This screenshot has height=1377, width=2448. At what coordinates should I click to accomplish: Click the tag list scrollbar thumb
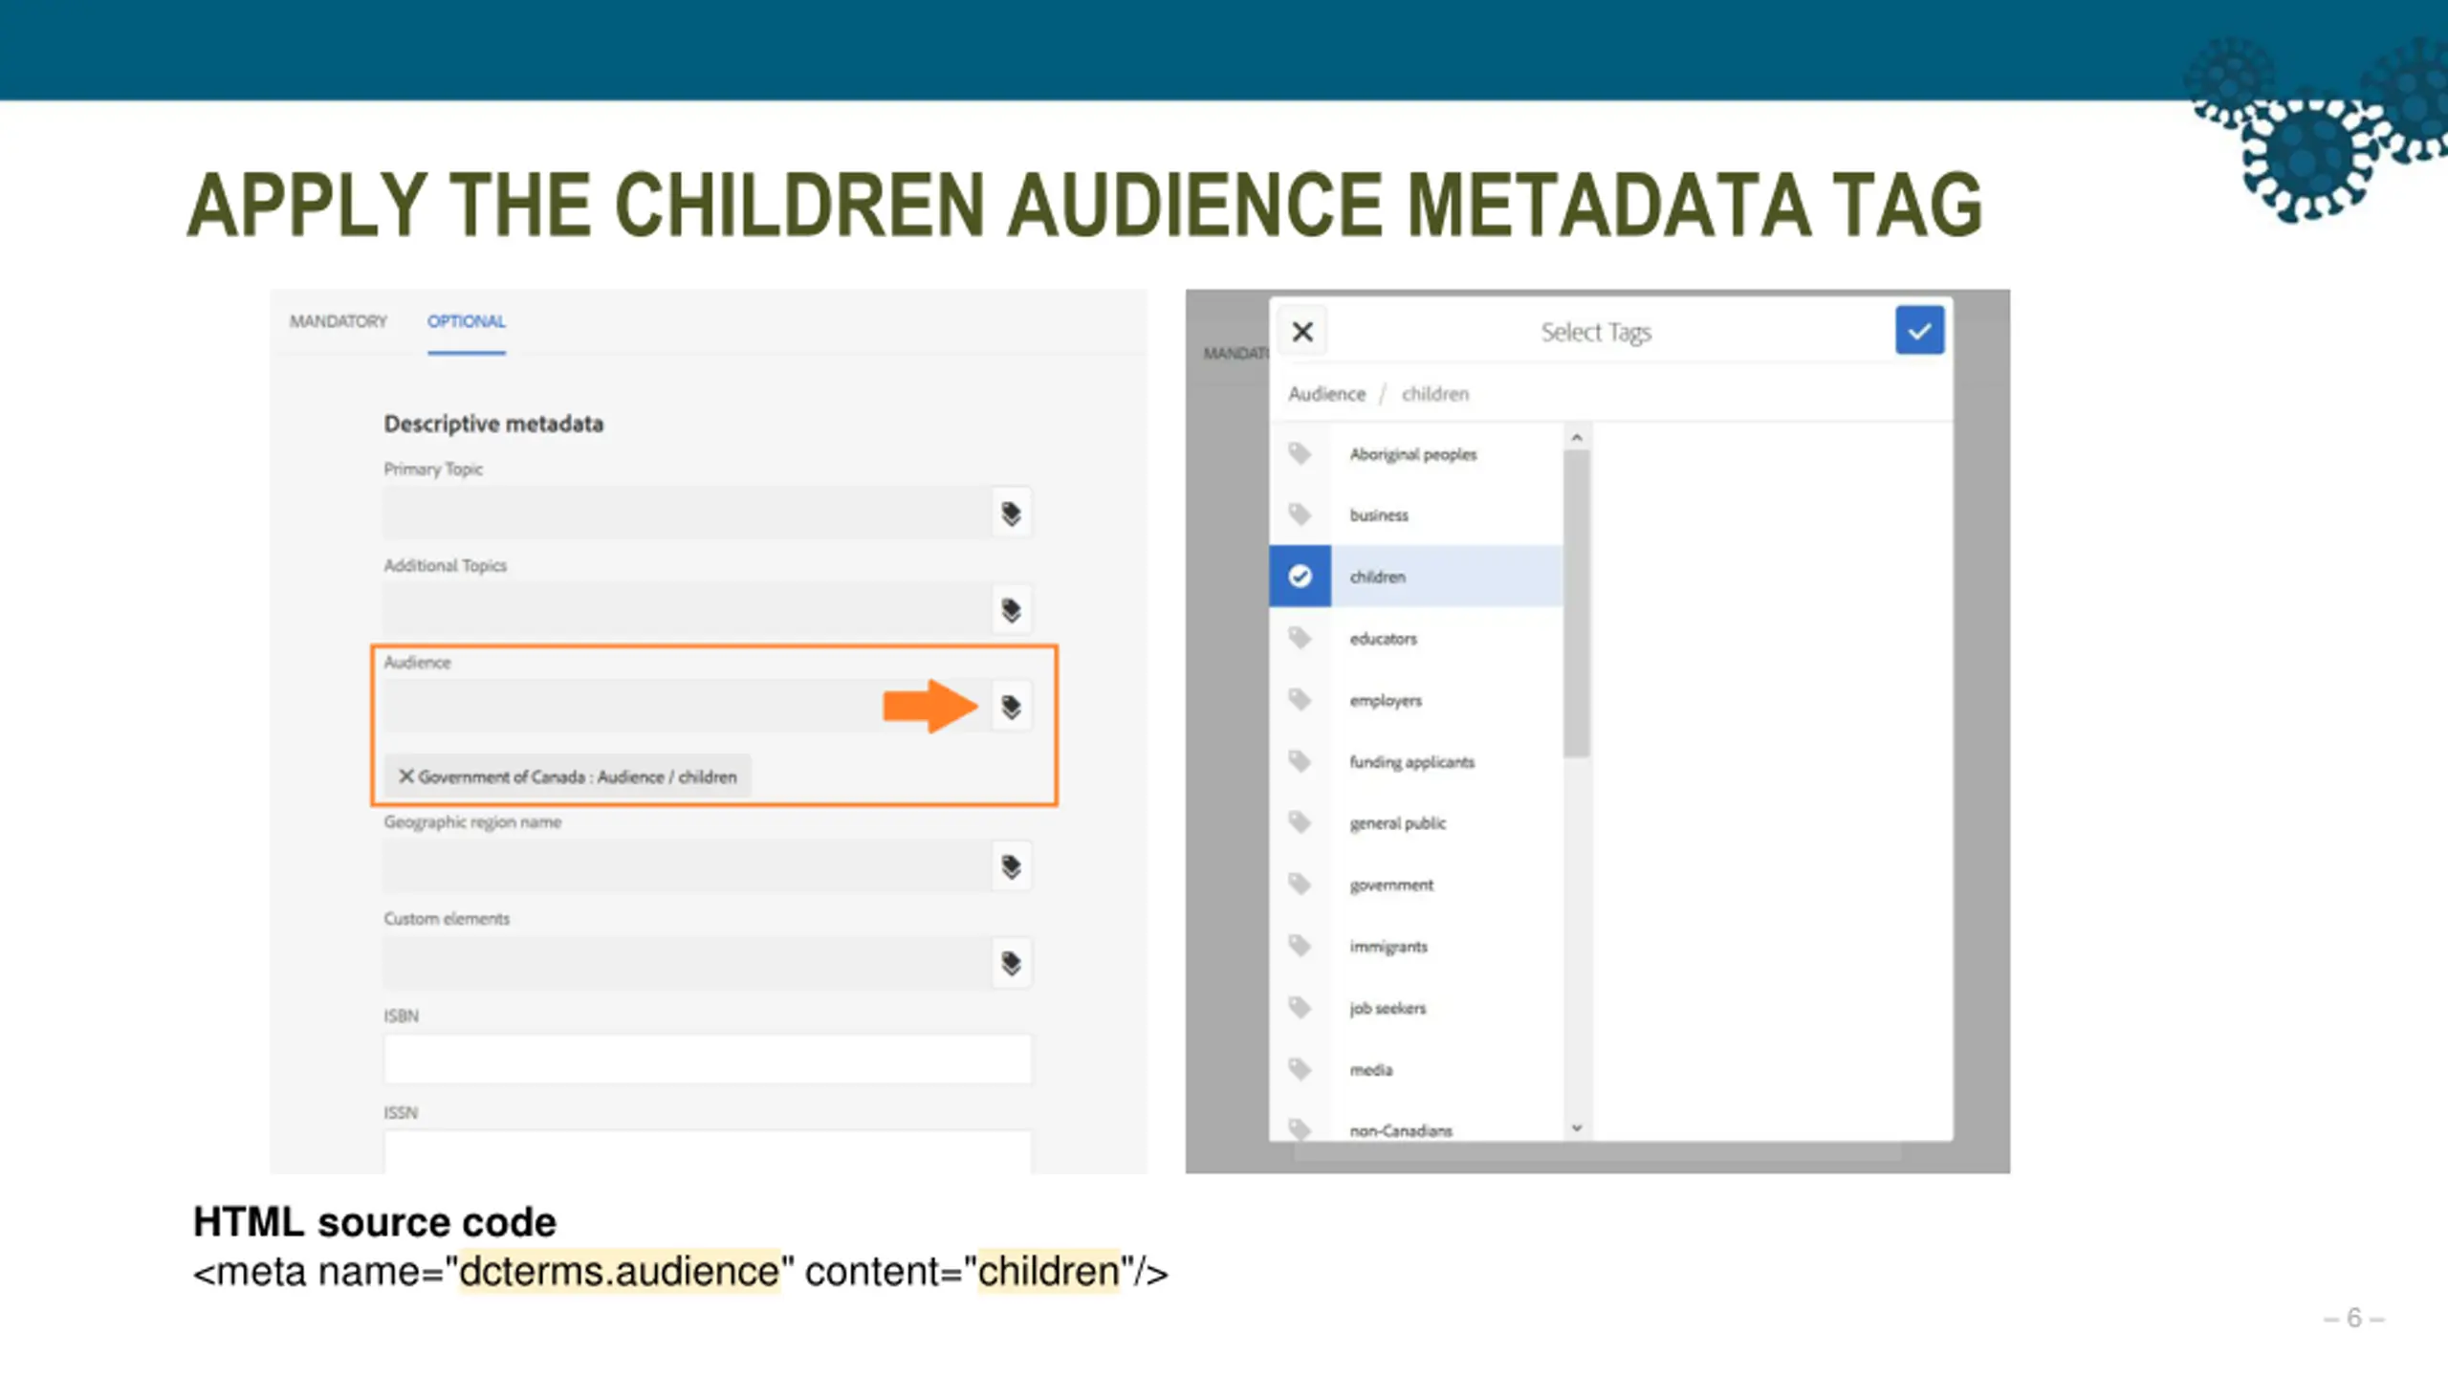pyautogui.click(x=1577, y=603)
